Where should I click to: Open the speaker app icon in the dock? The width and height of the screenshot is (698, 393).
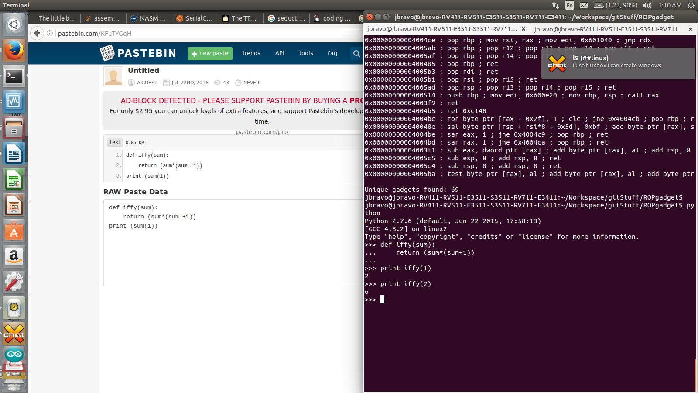click(14, 308)
